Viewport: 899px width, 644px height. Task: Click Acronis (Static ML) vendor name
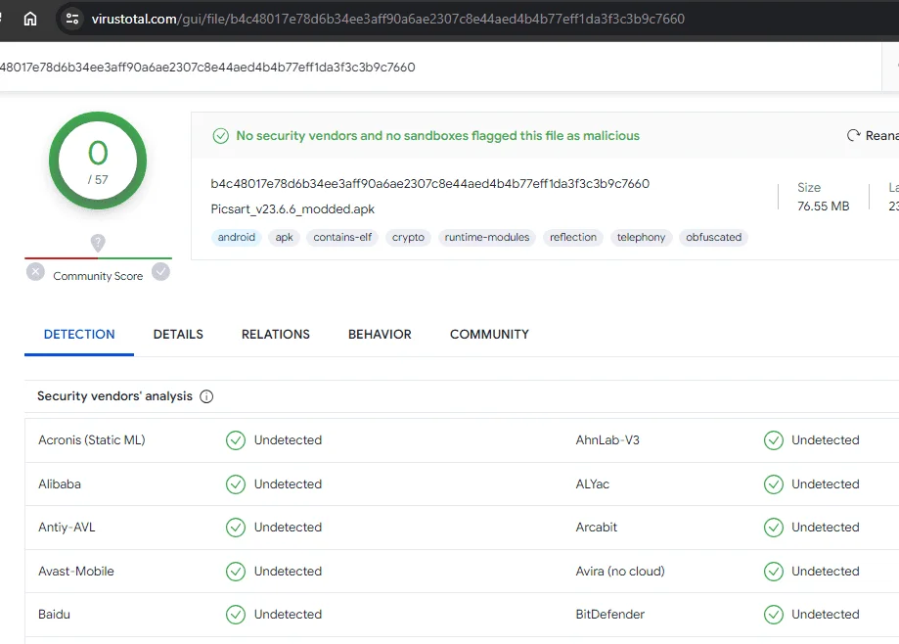pos(92,439)
